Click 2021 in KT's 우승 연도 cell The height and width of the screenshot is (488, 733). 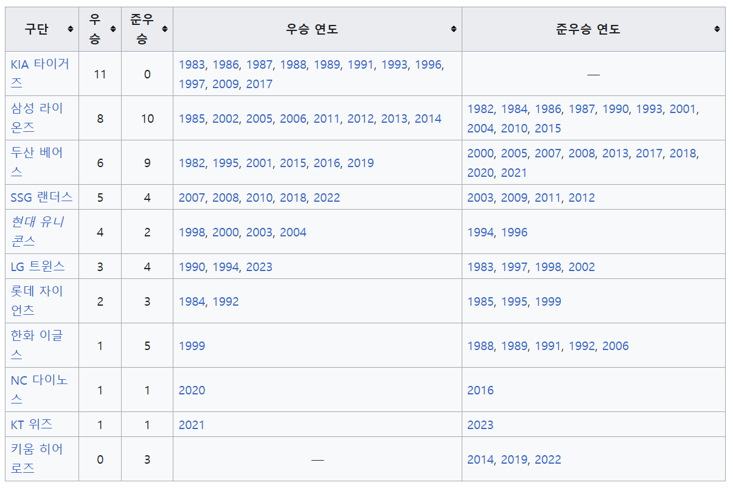click(192, 425)
